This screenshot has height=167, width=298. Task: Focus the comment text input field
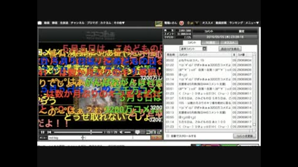[x=117, y=138]
